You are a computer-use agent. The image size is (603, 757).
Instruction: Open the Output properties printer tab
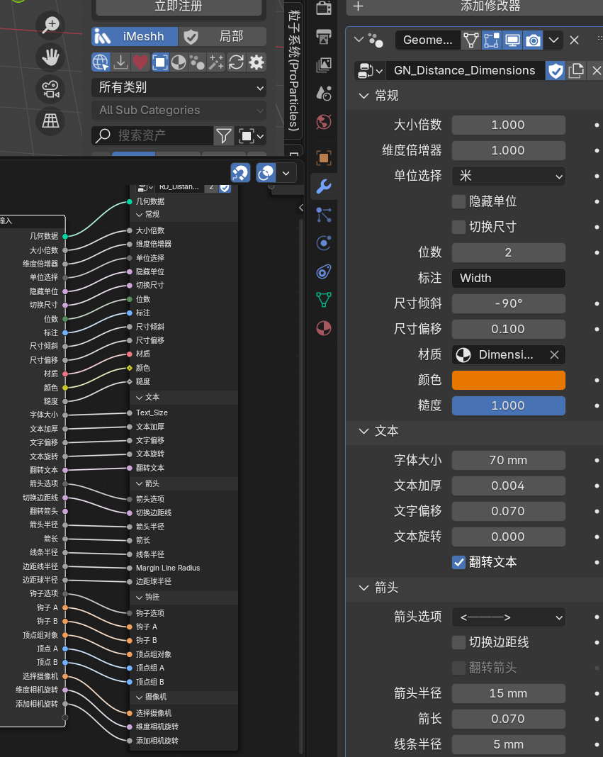click(324, 35)
